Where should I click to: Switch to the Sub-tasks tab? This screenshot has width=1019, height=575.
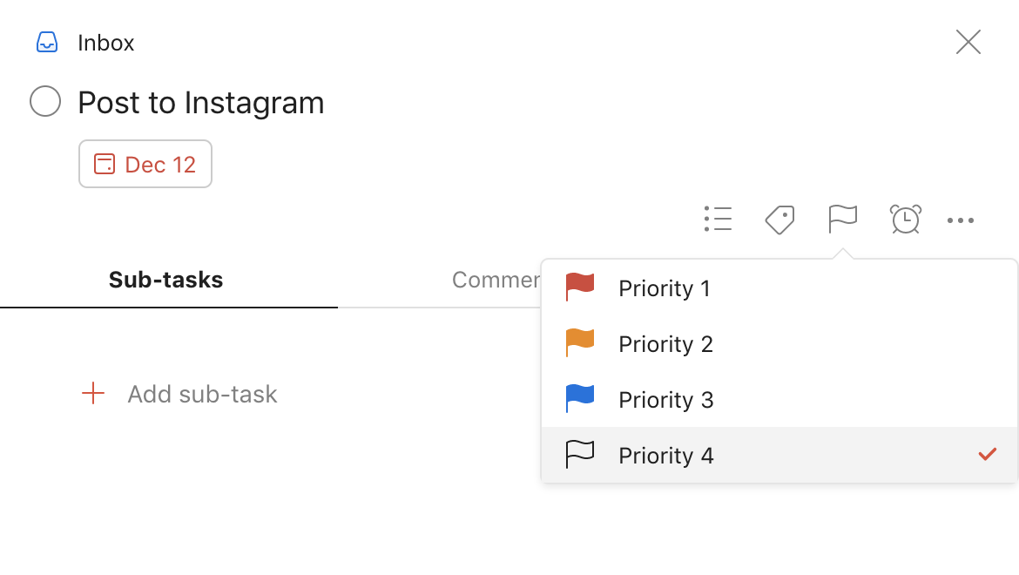[165, 280]
